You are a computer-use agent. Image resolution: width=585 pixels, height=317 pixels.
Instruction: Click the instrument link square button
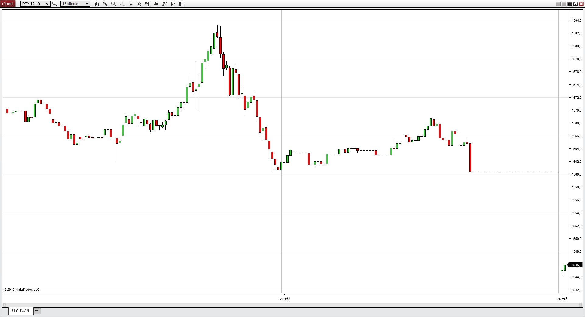(x=558, y=4)
